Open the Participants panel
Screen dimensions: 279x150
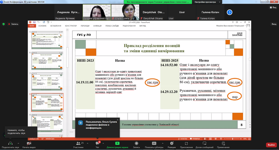pyautogui.click(x=78, y=143)
